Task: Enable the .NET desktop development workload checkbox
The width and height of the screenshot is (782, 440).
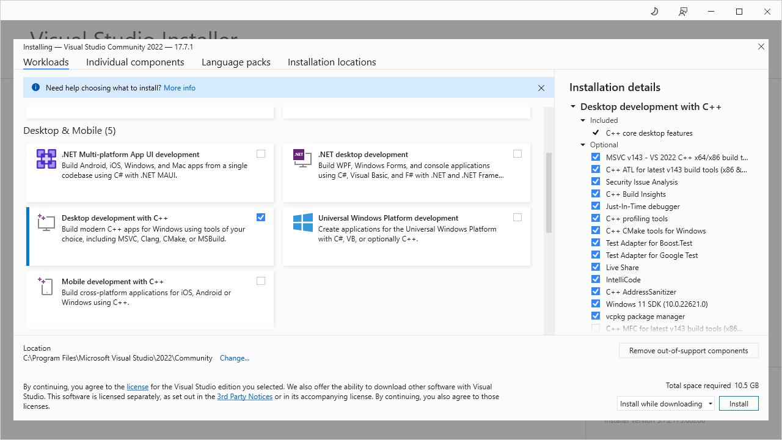Action: coord(517,153)
